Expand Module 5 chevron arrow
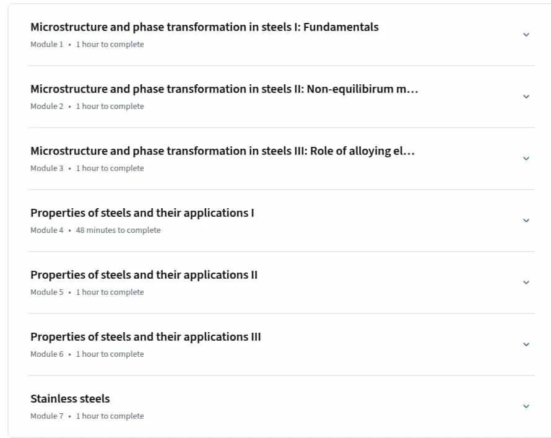Viewport: 551px width, 438px height. (x=526, y=283)
